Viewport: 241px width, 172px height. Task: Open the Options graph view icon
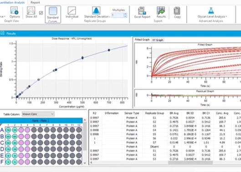[15, 10]
